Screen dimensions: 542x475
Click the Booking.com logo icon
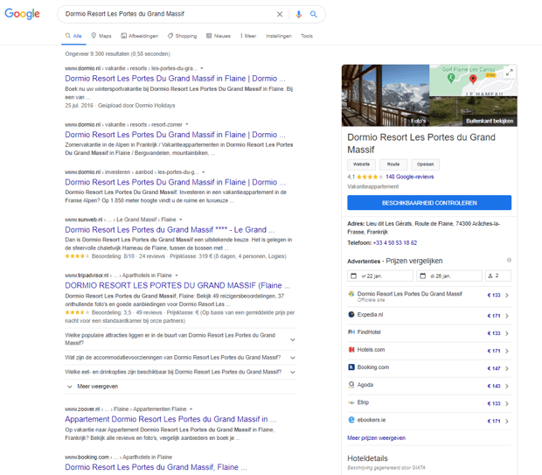351,367
